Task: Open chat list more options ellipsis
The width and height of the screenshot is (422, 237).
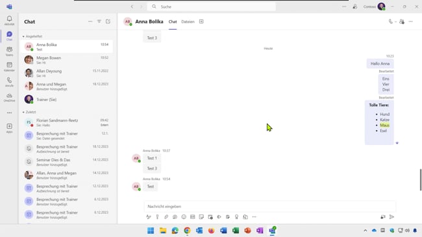Action: click(x=90, y=21)
